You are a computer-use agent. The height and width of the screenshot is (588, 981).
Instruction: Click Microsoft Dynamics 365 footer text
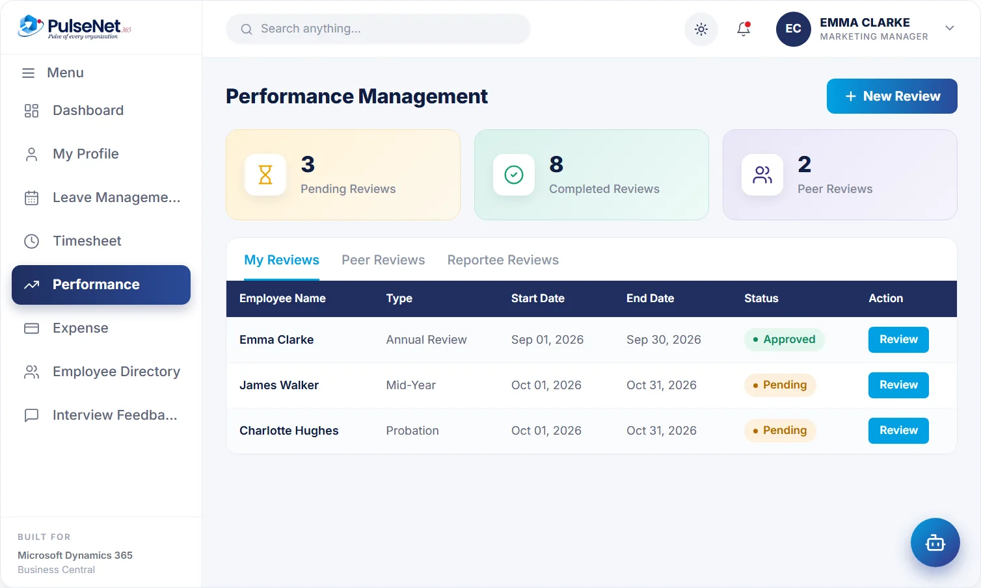pyautogui.click(x=75, y=556)
